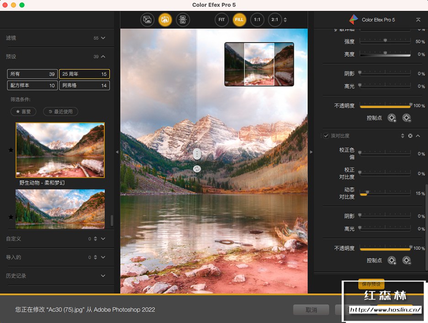Adjust the upper 高光 slider
The image size is (428, 323).
coord(385,86)
